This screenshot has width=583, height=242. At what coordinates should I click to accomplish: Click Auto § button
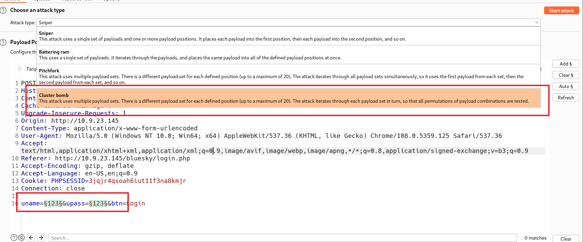tap(566, 86)
